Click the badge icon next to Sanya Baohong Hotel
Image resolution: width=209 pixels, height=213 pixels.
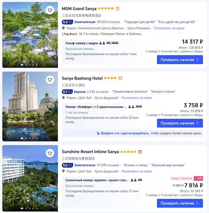click(x=120, y=78)
